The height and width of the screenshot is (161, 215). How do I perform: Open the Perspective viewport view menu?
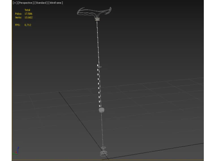(26, 3)
